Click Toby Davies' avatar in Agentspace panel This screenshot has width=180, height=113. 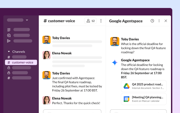[x=115, y=41]
